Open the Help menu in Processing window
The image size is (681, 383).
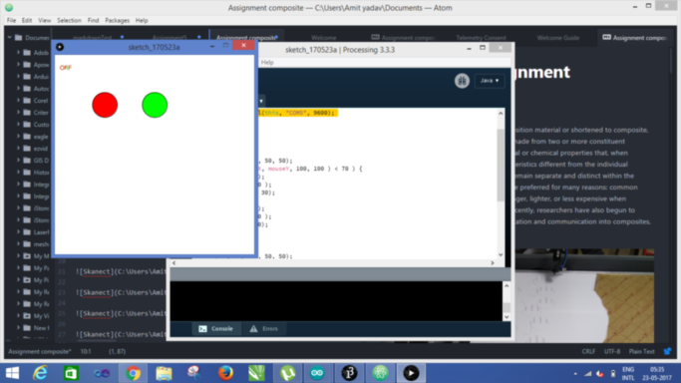[267, 62]
